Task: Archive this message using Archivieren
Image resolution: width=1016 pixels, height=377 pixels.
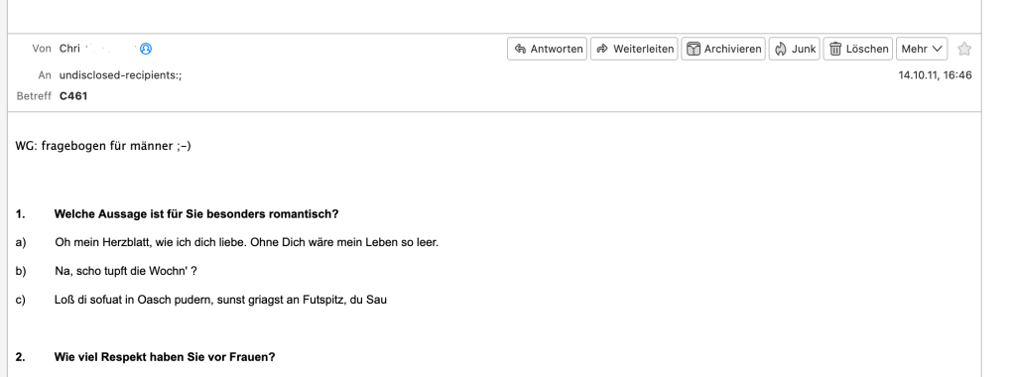Action: click(723, 49)
